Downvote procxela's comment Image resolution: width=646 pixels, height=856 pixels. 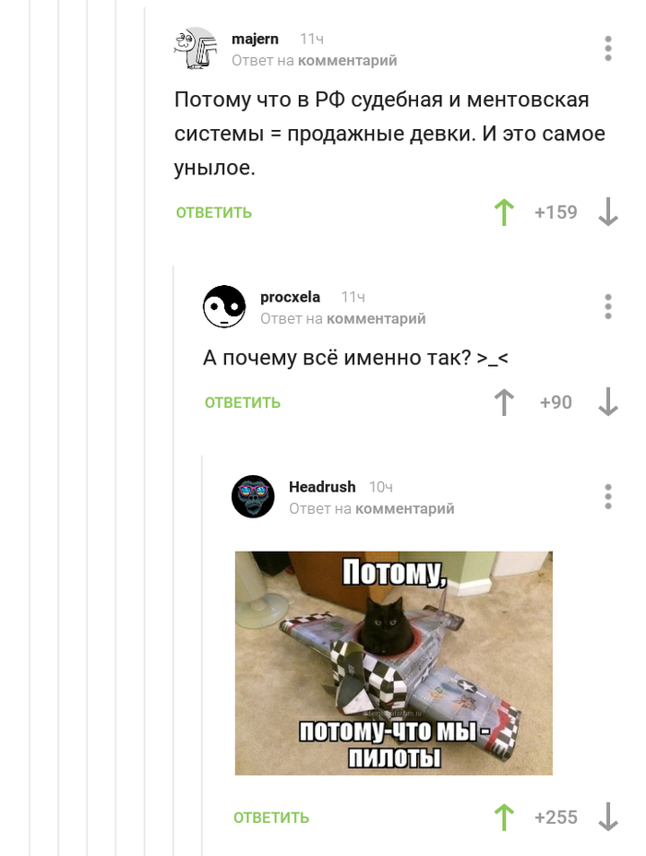(x=608, y=402)
